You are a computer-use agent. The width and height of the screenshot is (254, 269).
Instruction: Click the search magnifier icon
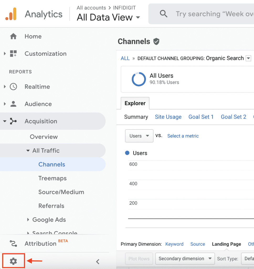tap(163, 14)
